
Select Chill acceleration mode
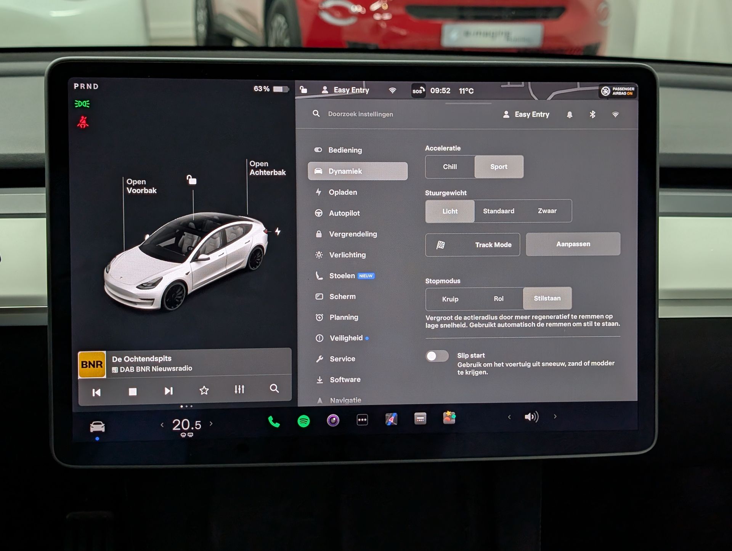[x=450, y=167]
